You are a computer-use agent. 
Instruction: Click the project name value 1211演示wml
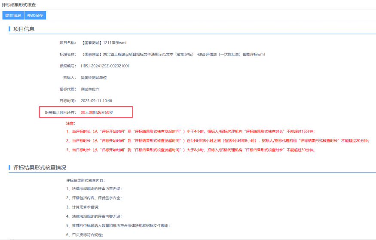pos(104,43)
